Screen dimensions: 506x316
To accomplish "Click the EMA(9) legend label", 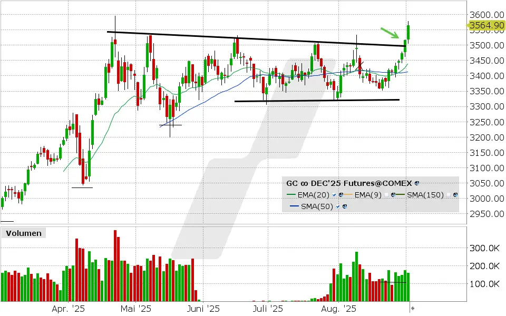I will click(368, 195).
